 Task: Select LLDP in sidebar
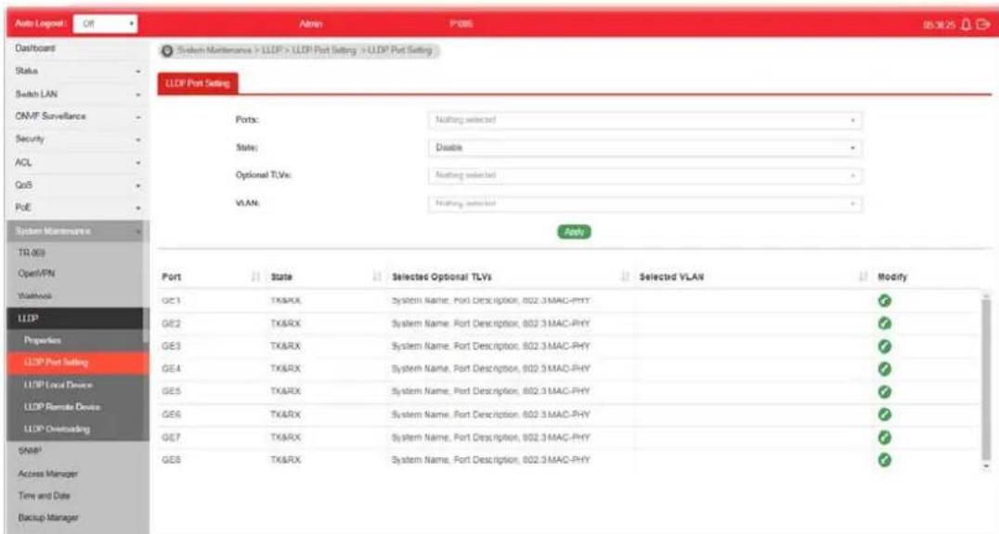pos(78,318)
